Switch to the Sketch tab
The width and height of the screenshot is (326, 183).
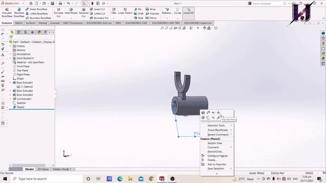click(x=18, y=23)
